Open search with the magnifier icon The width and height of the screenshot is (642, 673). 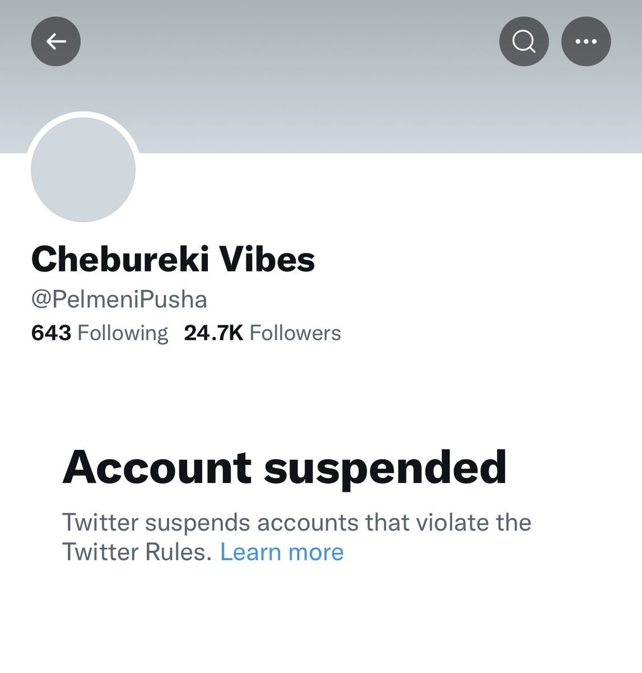[x=524, y=41]
